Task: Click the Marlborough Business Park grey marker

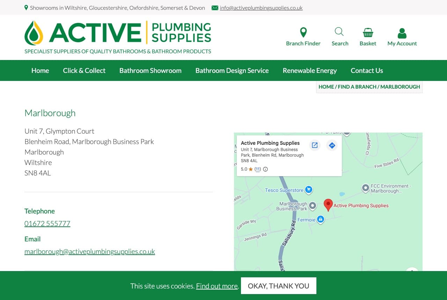Action: 313,206
